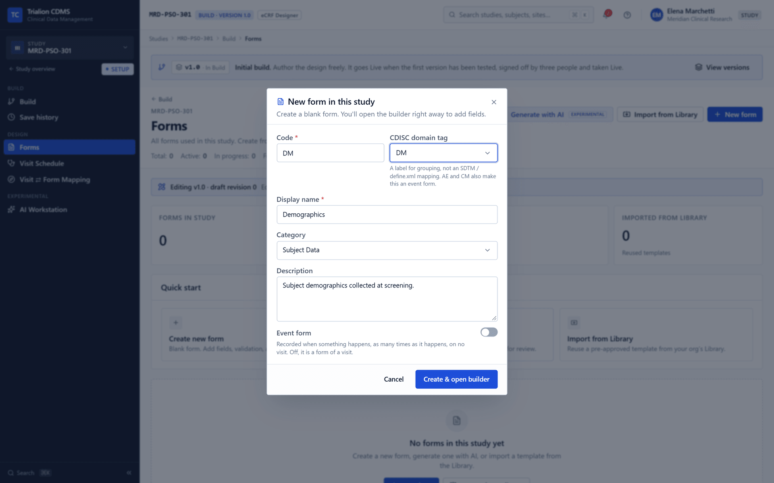Close the New form dialog

494,102
